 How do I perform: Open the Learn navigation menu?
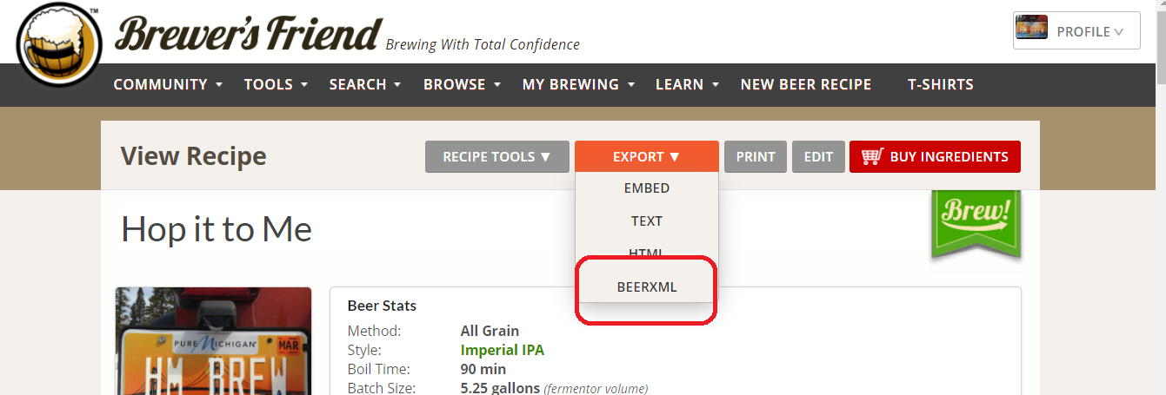pos(687,84)
